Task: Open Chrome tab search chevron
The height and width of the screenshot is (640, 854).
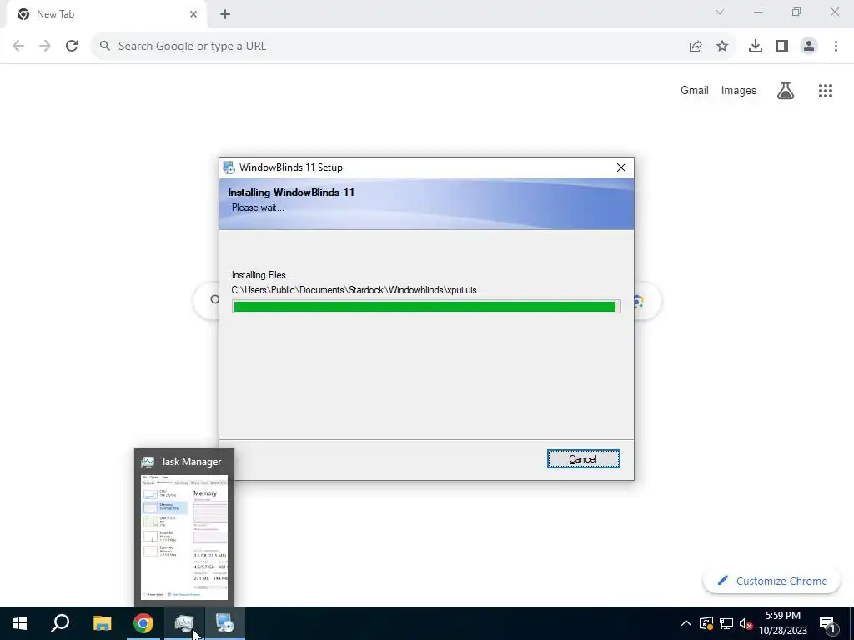Action: point(720,12)
